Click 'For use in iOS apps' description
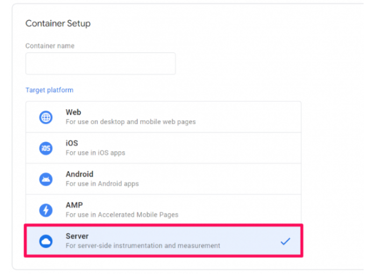The height and width of the screenshot is (274, 371). click(x=95, y=153)
